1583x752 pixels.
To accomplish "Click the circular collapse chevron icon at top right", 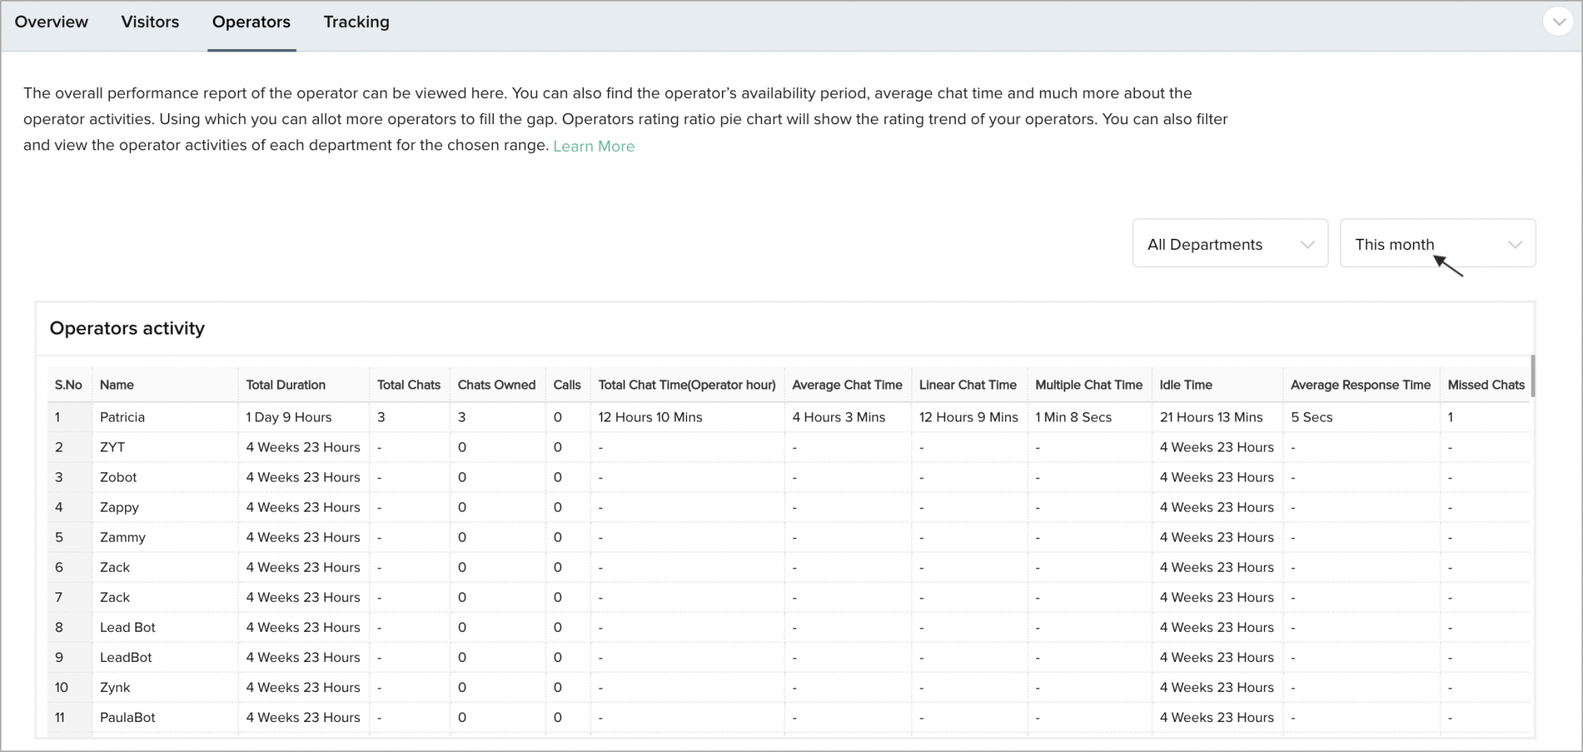I will [x=1558, y=22].
